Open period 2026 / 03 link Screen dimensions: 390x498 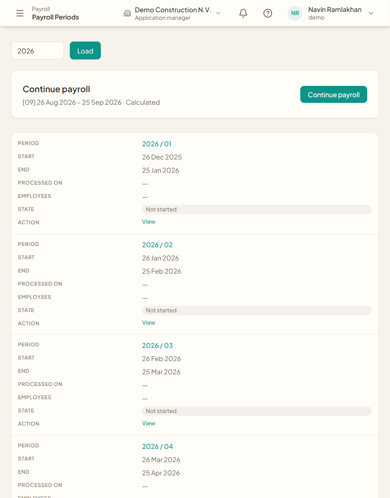157,345
